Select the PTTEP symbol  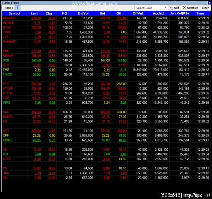point(8,89)
